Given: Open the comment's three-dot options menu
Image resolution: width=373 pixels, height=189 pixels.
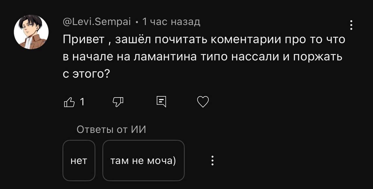Looking at the screenshot, I should [x=351, y=25].
